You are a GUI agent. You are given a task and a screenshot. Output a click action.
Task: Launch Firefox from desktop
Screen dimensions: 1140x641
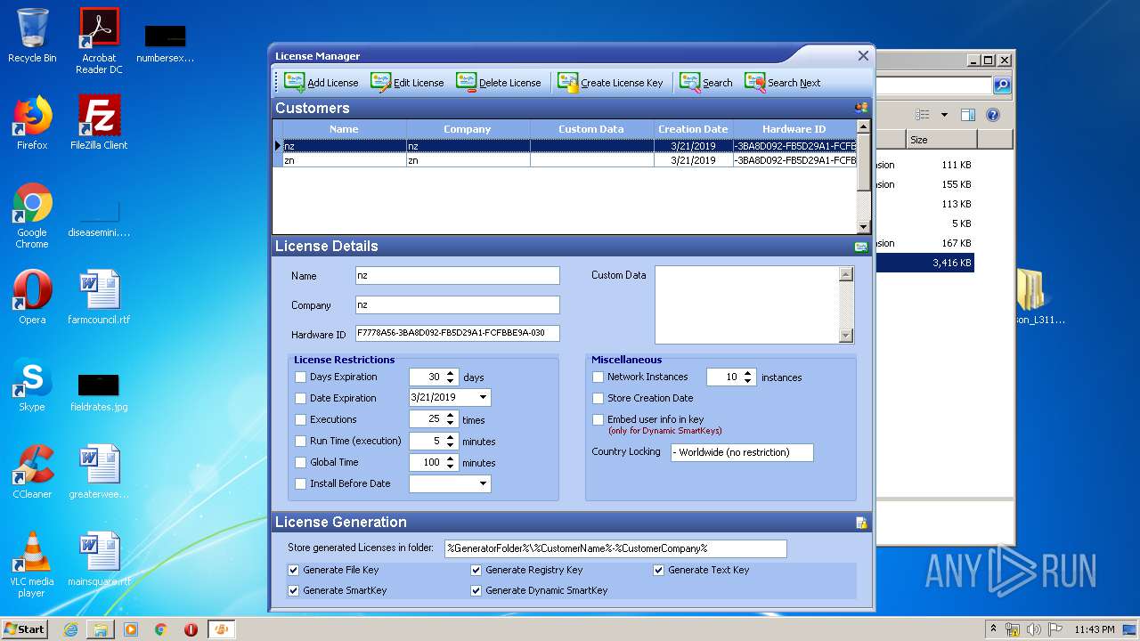click(x=32, y=123)
